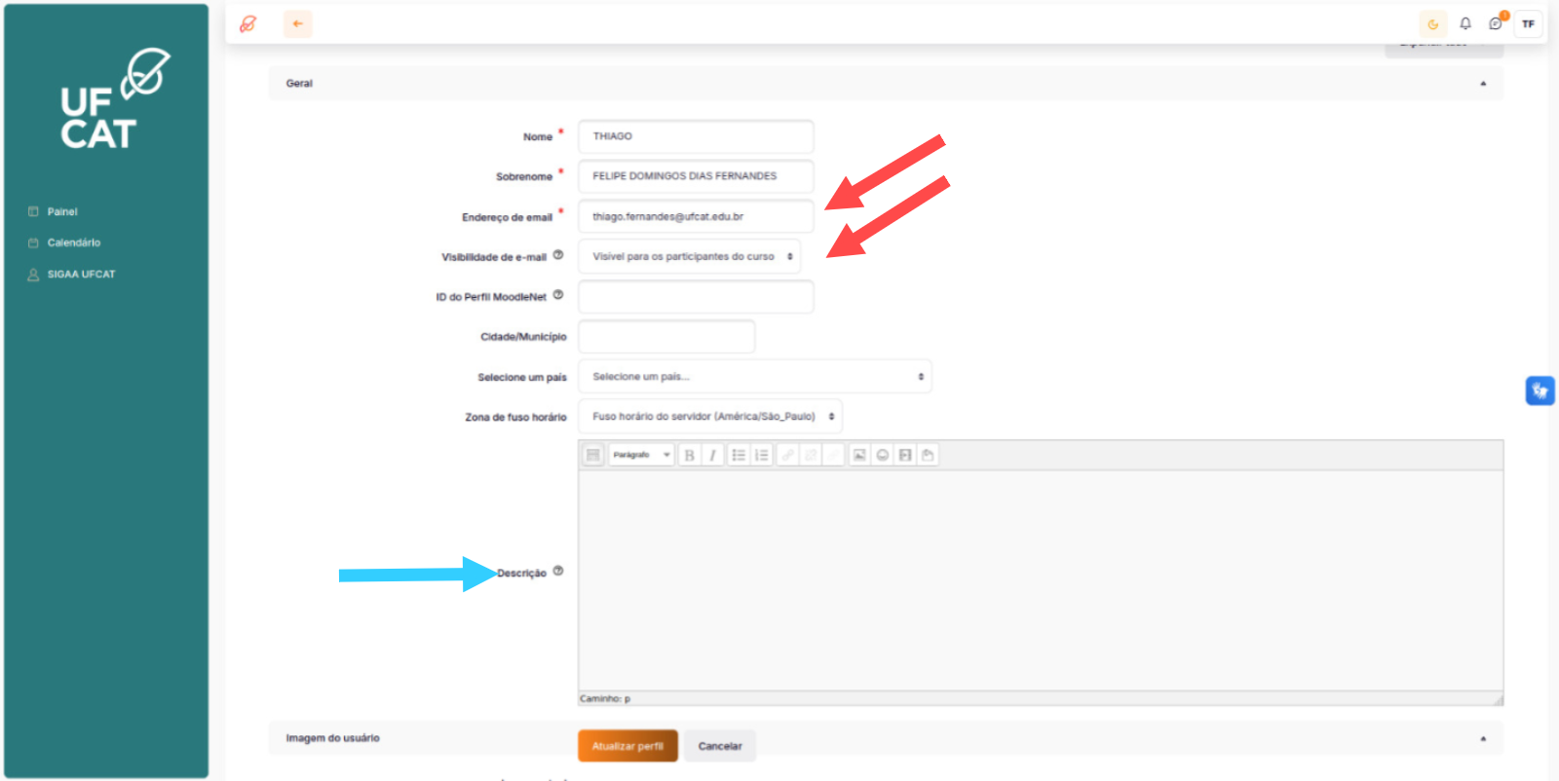Click the Cancelar button

(x=720, y=746)
